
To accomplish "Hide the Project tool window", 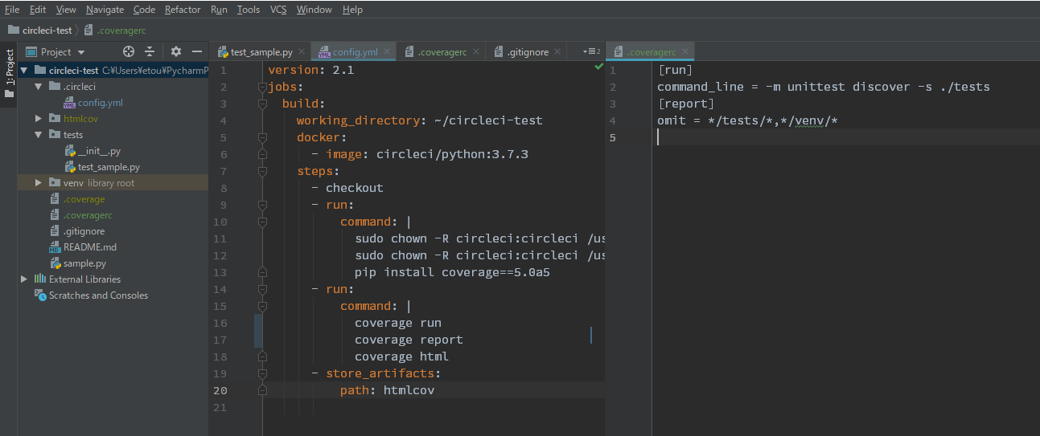I will click(197, 51).
